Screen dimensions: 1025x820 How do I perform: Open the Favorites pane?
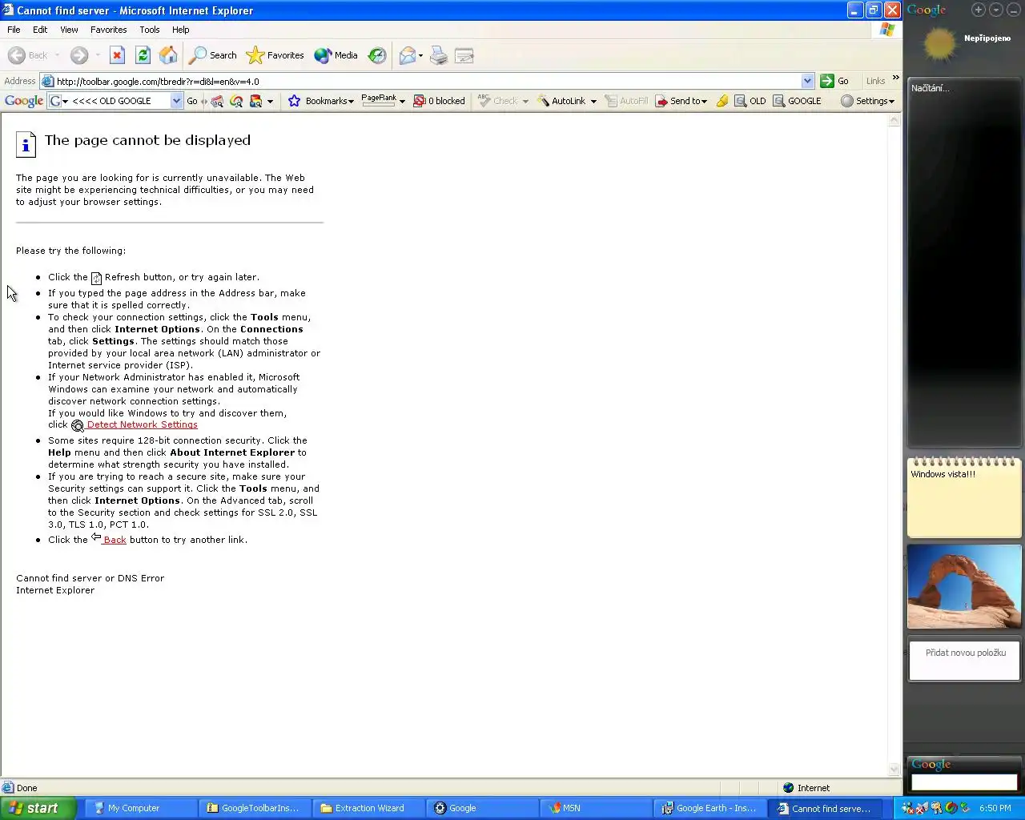(x=275, y=55)
